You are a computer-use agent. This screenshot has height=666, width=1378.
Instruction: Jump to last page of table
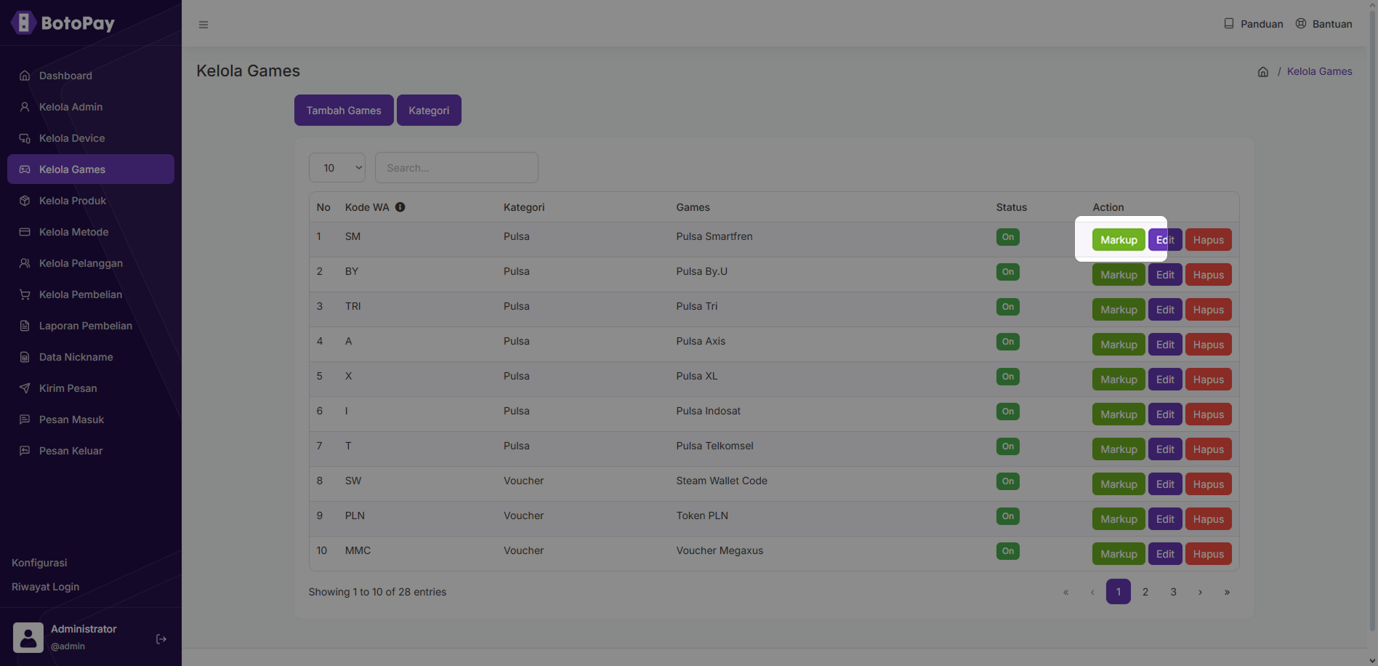1227,592
